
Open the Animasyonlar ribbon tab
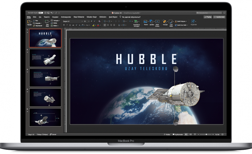pos(66,17)
